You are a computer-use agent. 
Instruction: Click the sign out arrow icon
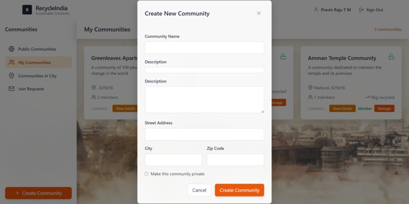click(361, 10)
